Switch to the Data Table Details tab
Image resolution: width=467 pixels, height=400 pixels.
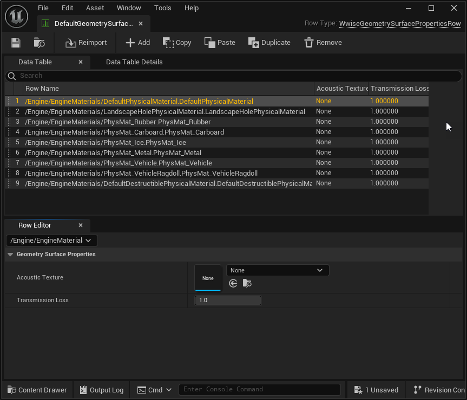point(134,62)
